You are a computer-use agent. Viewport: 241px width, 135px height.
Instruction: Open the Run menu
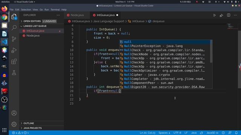click(47, 10)
